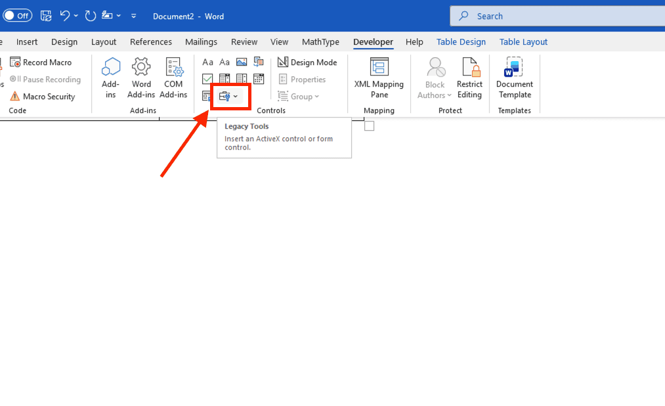The width and height of the screenshot is (665, 406).
Task: Open the Undo history dropdown arrow
Action: click(x=76, y=16)
